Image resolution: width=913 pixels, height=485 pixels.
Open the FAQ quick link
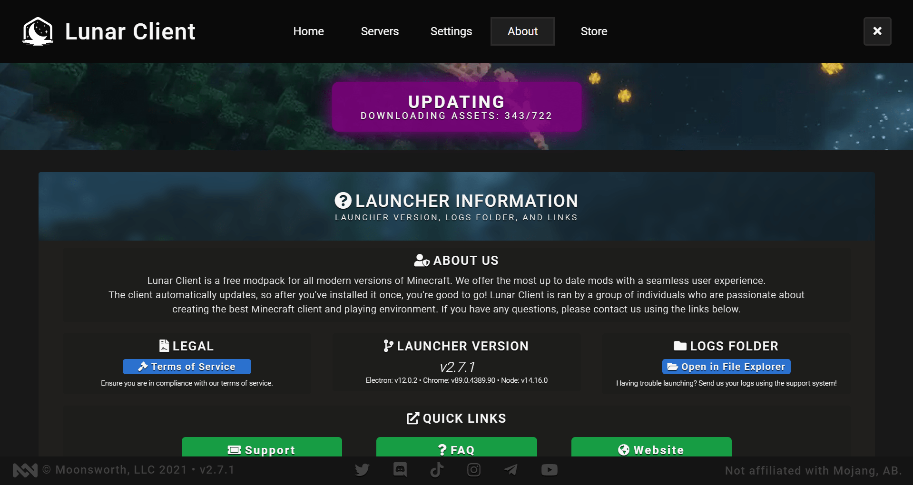tap(457, 447)
